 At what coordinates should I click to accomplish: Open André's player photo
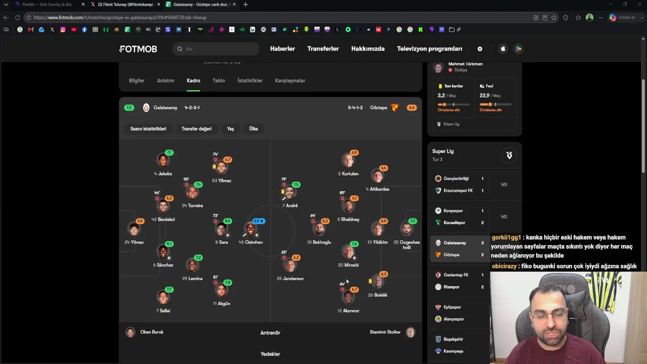click(290, 192)
